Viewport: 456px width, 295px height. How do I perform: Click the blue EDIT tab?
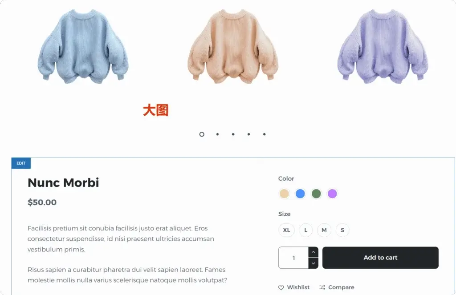point(21,163)
